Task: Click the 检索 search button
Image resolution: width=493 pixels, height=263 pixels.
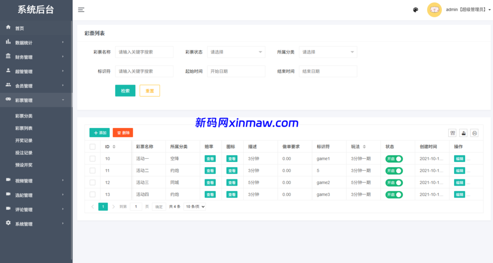Action: pos(125,91)
